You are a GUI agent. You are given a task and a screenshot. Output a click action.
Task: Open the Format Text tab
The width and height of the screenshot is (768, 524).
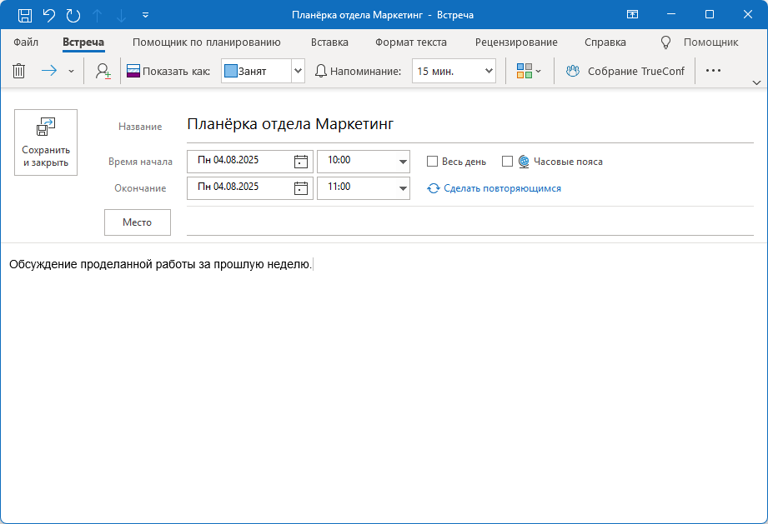click(411, 42)
